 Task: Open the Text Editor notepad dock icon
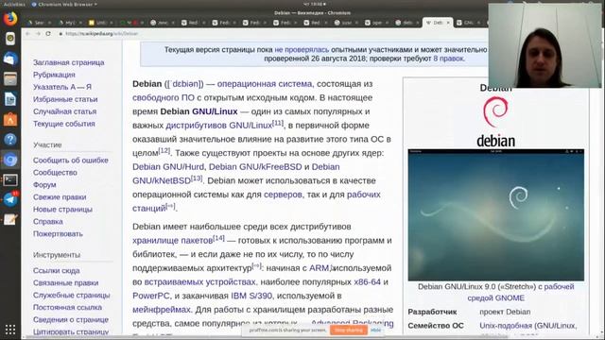[x=10, y=220]
